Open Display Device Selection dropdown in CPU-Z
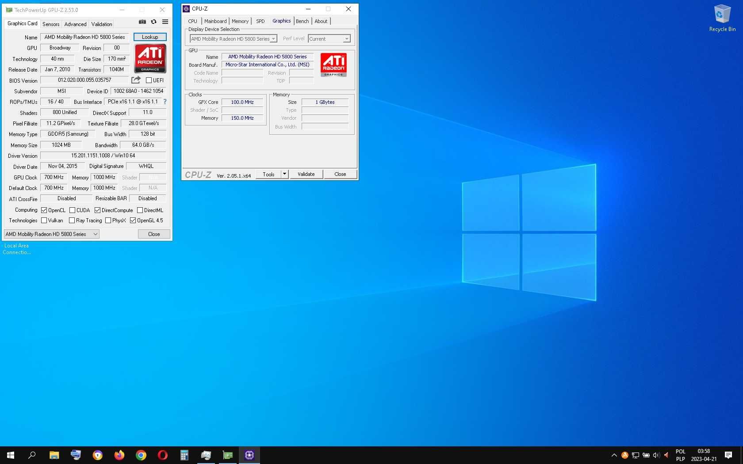743x464 pixels. tap(233, 39)
